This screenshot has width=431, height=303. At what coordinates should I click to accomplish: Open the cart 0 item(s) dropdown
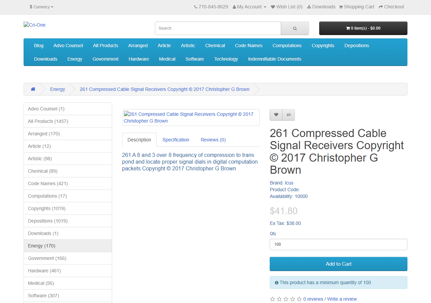pos(363,28)
